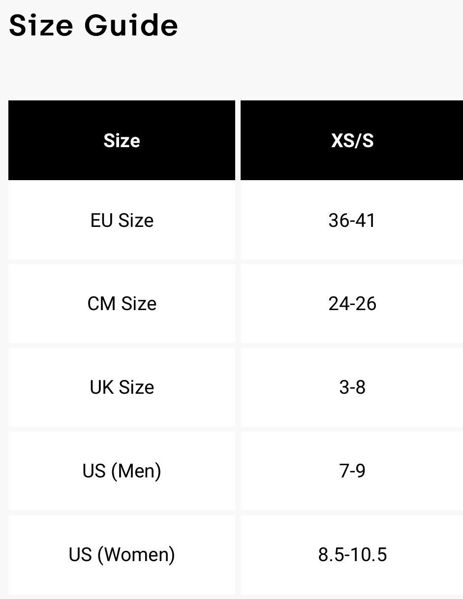Click the bold page title text

click(93, 26)
